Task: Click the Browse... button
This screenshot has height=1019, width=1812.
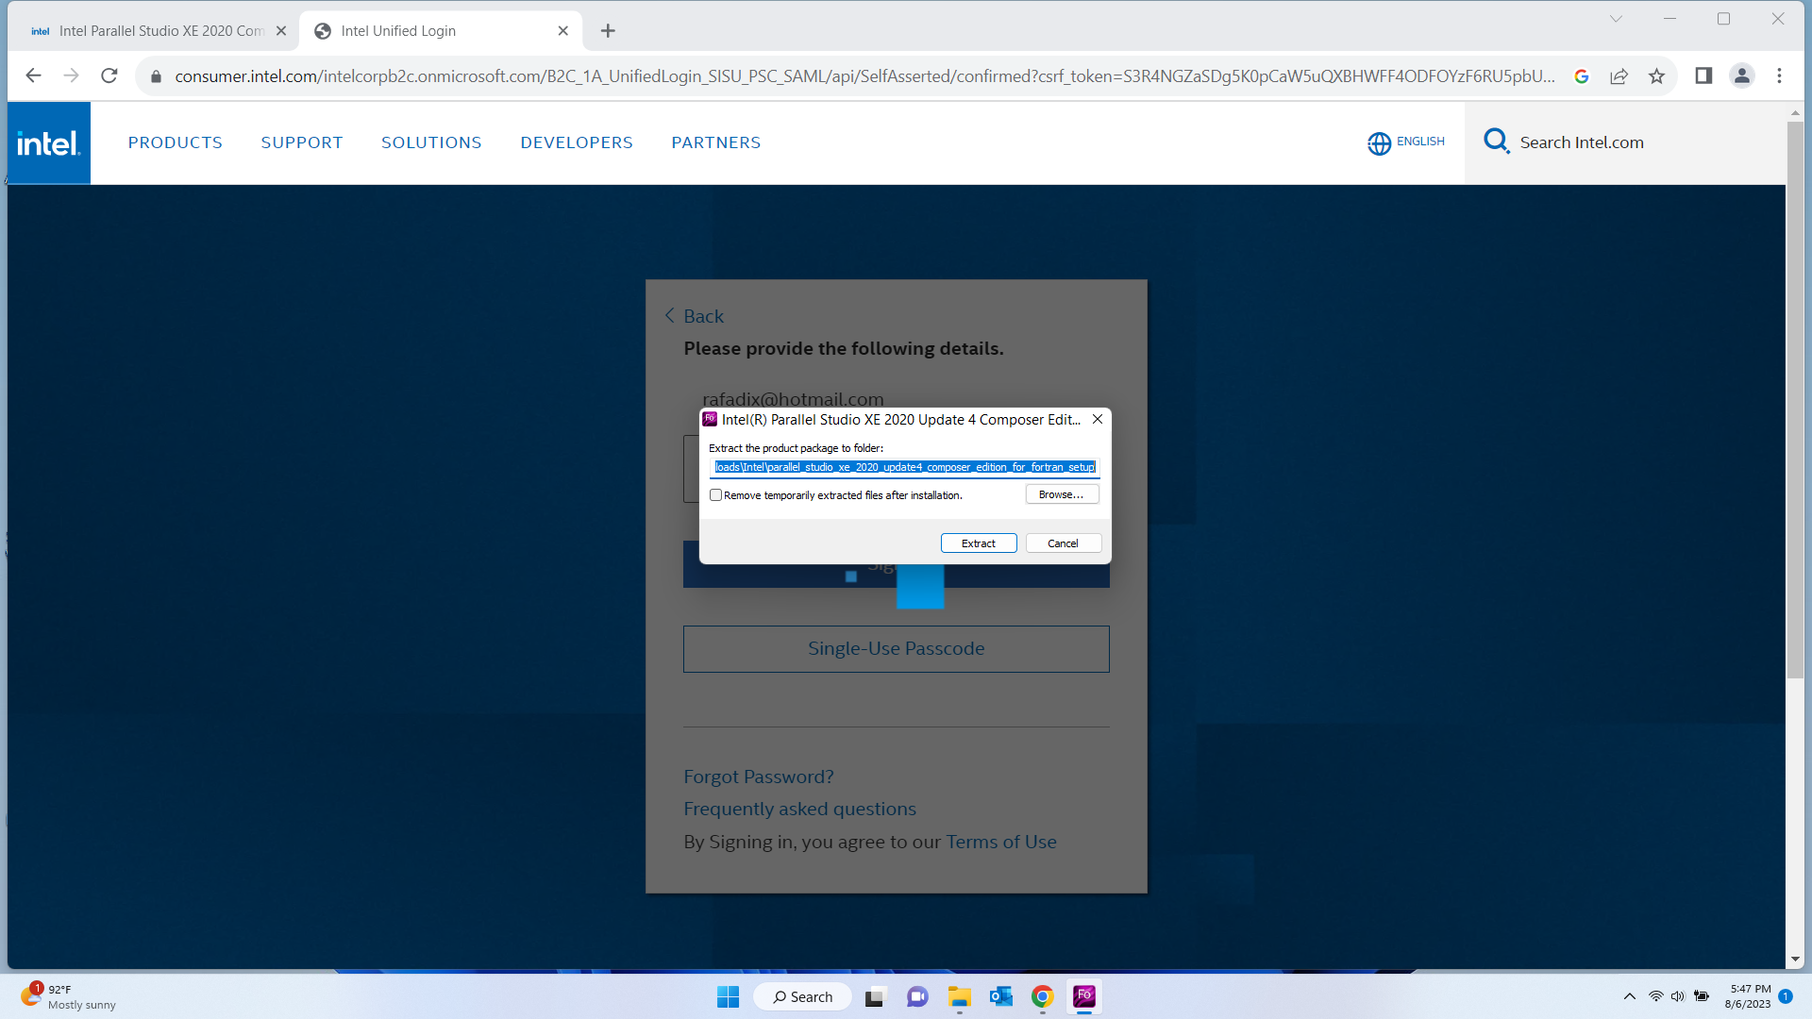Action: click(1062, 494)
